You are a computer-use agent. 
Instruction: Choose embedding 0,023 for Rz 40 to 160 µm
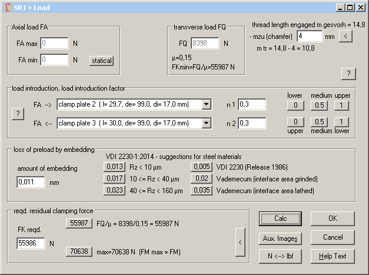pos(114,190)
